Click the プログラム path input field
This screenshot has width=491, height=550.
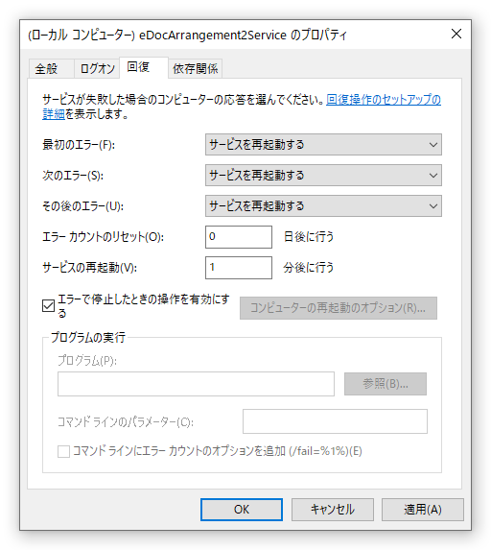pos(196,384)
